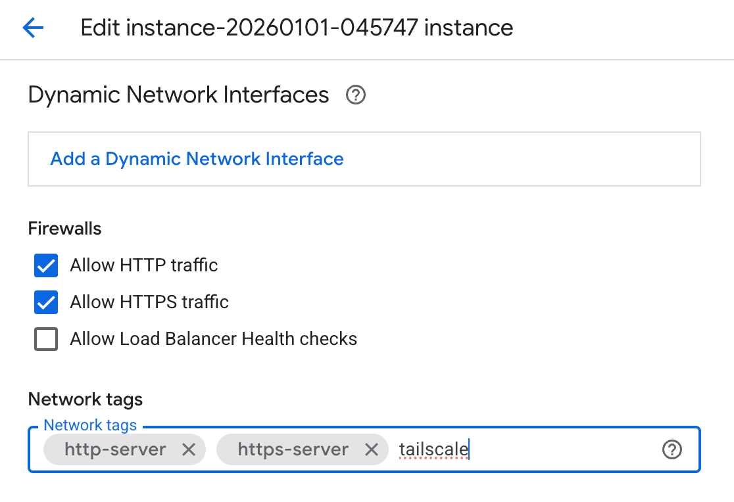The image size is (734, 502).
Task: Click the bold Network tags section heading
Action: pos(86,399)
